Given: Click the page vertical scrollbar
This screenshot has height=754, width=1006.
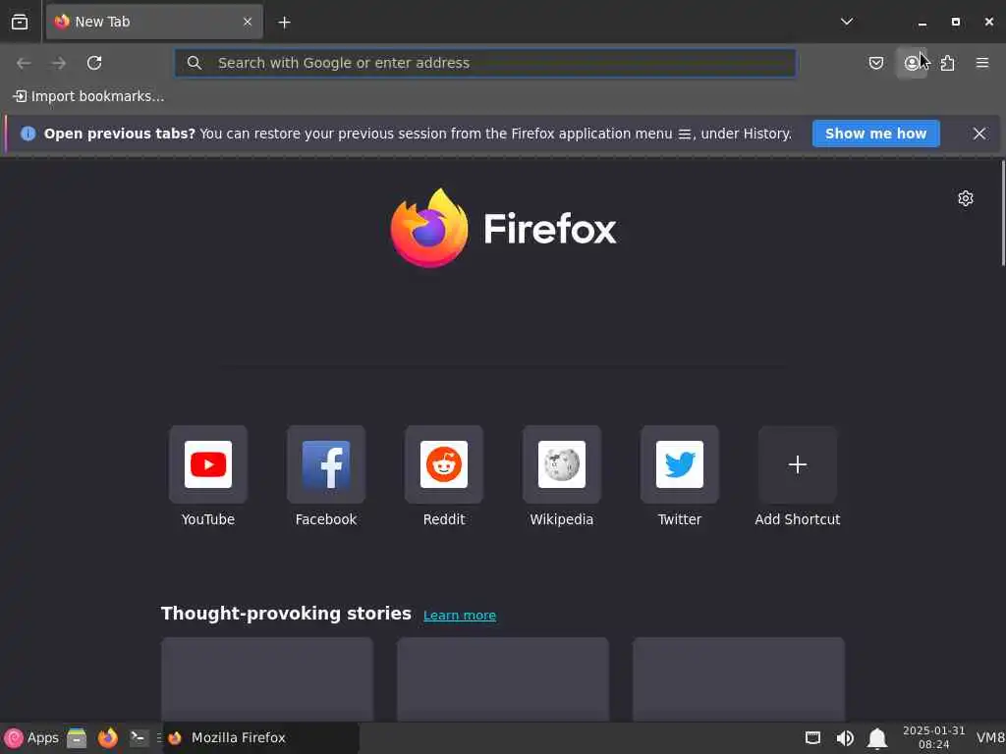Looking at the screenshot, I should pos(1002,213).
